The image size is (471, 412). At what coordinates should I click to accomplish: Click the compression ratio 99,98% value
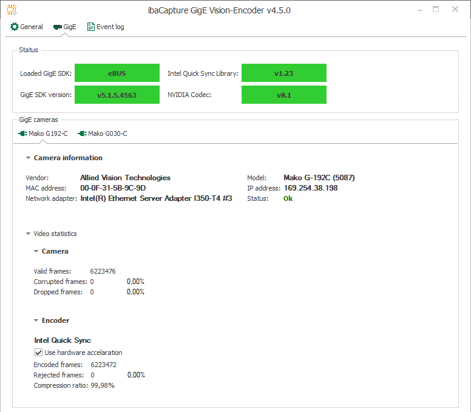pyautogui.click(x=103, y=385)
